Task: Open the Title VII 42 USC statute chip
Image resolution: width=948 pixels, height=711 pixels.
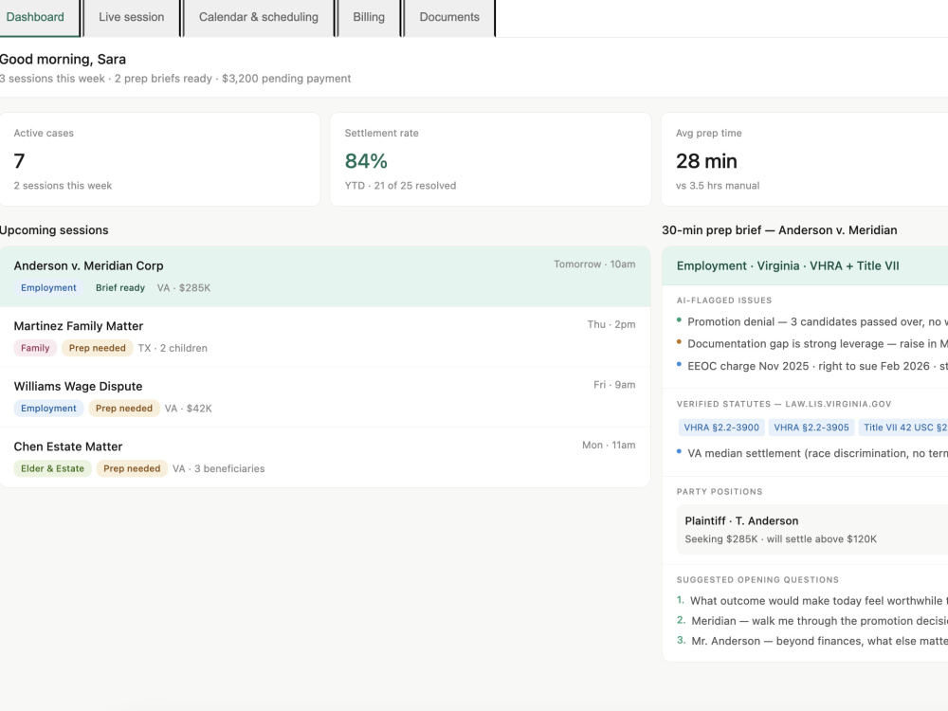Action: click(903, 428)
